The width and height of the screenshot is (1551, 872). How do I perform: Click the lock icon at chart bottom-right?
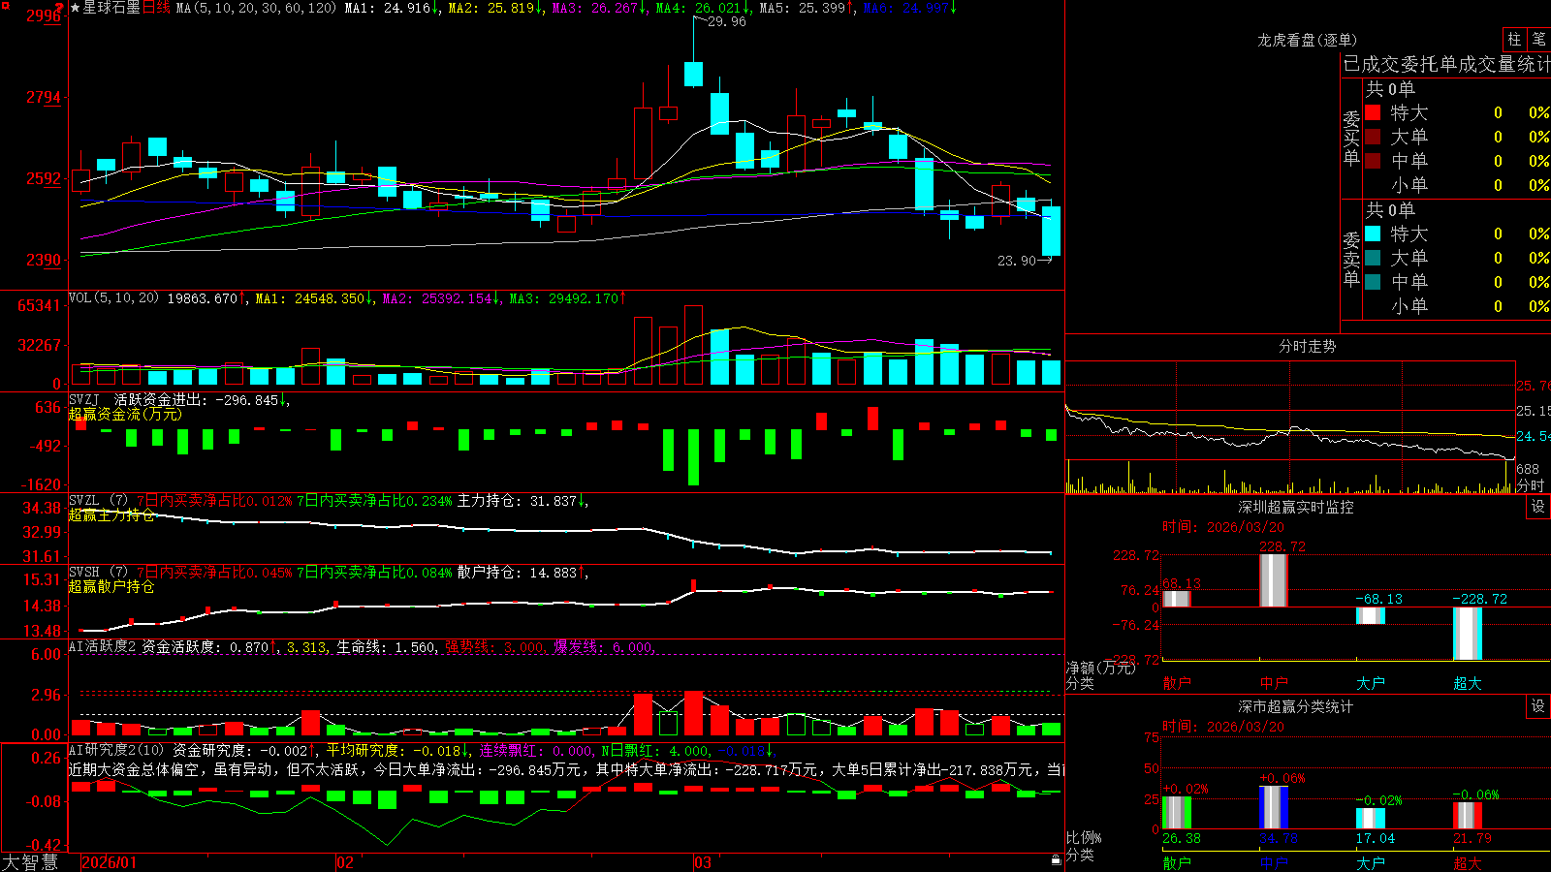[x=1057, y=860]
